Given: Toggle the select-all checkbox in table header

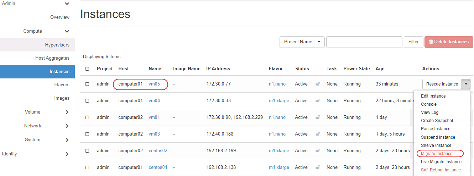Looking at the screenshot, I should pyautogui.click(x=87, y=69).
